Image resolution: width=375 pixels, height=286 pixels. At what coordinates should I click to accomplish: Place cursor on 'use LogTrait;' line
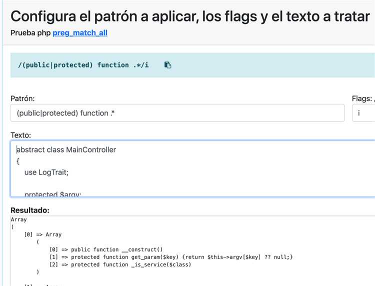pos(46,172)
